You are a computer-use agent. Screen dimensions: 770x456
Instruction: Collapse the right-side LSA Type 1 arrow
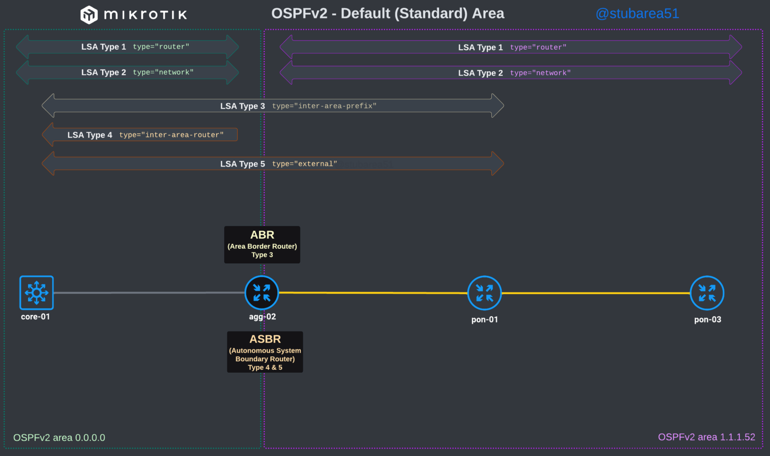click(510, 47)
